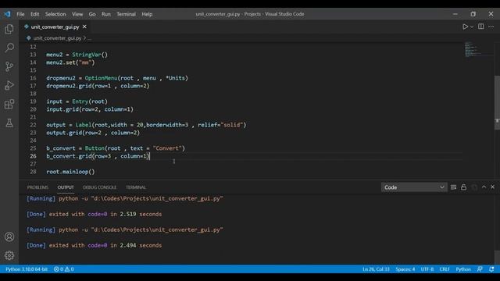Image resolution: width=500 pixels, height=281 pixels.
Task: Place cursor on line 28 root.mainloop()
Action: pyautogui.click(x=70, y=172)
